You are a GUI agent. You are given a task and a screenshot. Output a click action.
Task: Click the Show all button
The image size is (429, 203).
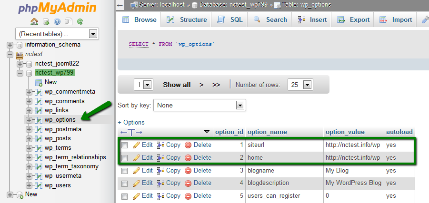tap(177, 85)
